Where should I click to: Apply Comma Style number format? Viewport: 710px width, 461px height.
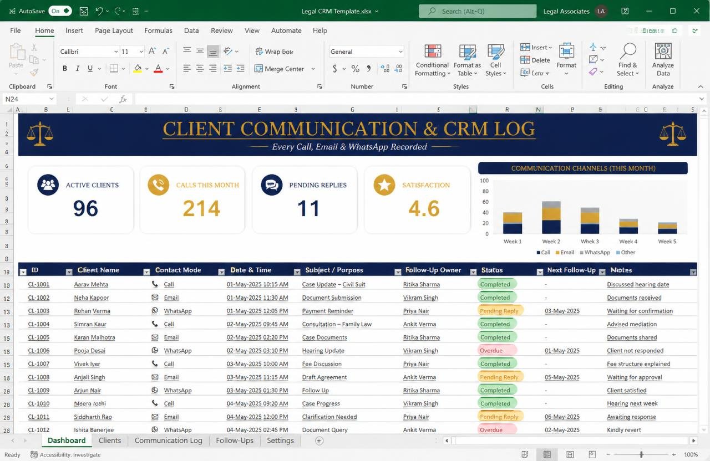(368, 69)
